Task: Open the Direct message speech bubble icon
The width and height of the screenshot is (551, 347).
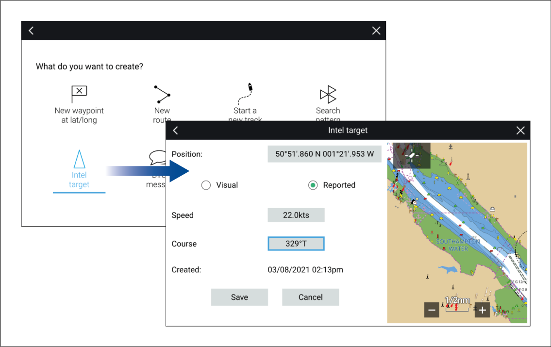Action: (158, 158)
